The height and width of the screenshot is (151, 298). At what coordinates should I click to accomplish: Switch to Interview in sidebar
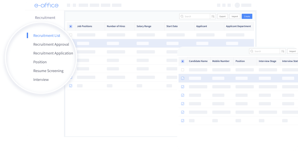pyautogui.click(x=41, y=80)
